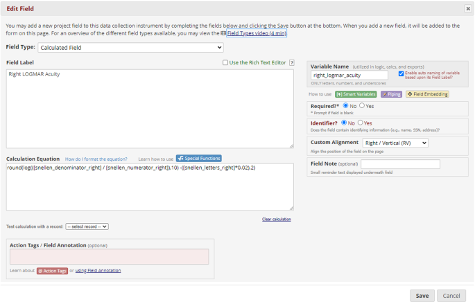Open the Field Embedding help button
This screenshot has height=302, width=475.
click(427, 94)
